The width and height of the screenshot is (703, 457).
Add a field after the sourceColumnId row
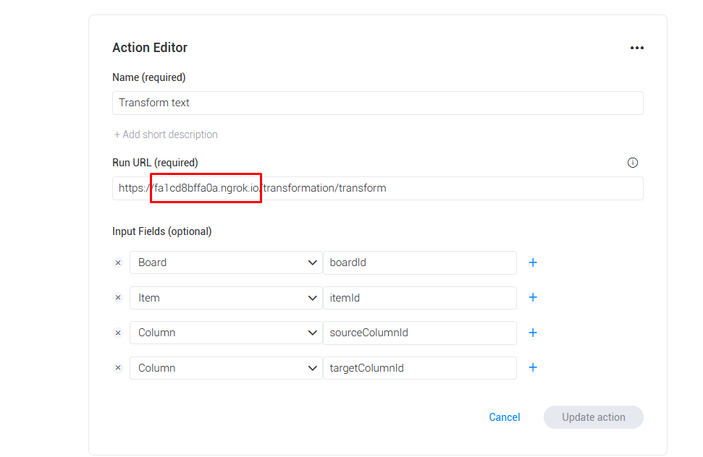533,333
